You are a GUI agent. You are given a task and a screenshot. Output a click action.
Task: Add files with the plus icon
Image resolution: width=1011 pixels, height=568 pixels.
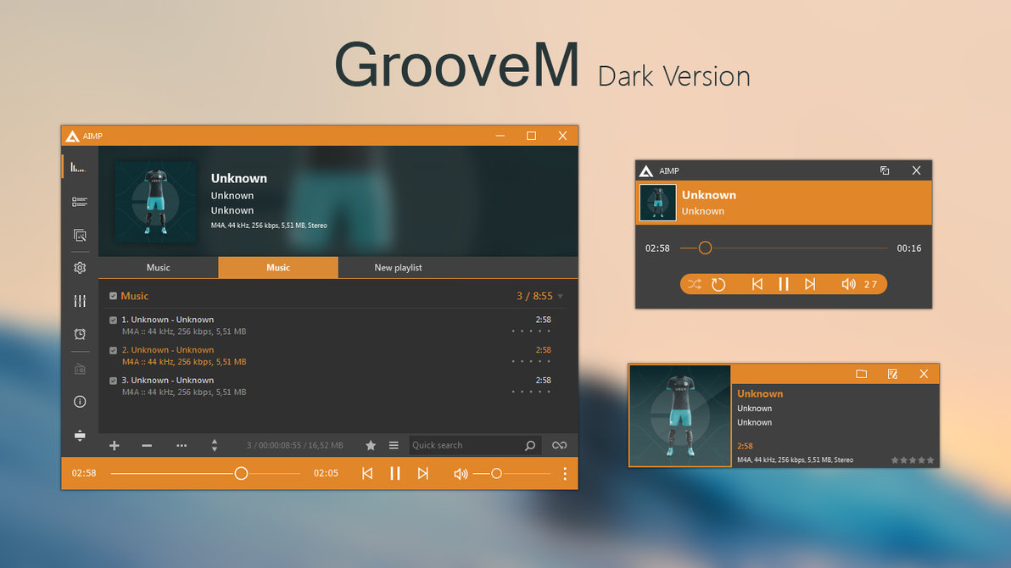tap(115, 446)
